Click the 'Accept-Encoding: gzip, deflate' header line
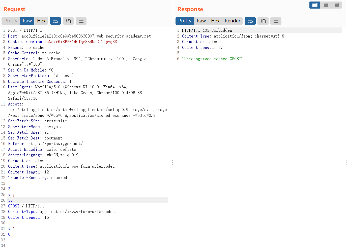The width and height of the screenshot is (347, 251). coord(42,150)
